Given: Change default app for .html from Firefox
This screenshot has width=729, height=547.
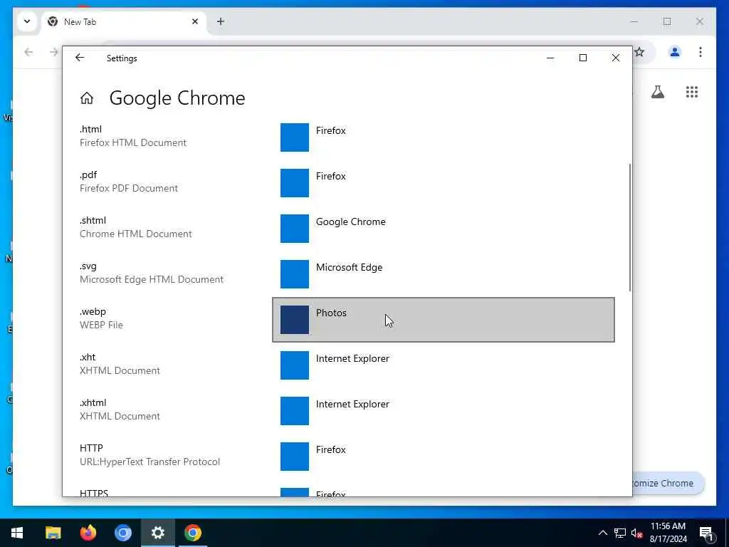Looking at the screenshot, I should pos(444,137).
